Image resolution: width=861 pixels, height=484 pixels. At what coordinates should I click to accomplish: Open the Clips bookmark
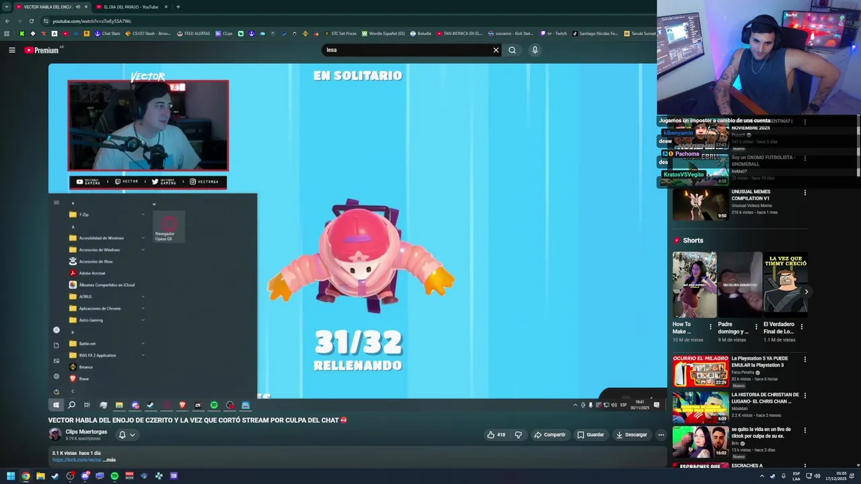pyautogui.click(x=224, y=34)
